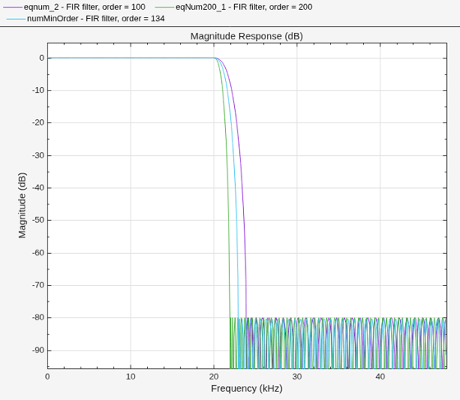Click the green eqNum200_1 legend line swatch

164,7
